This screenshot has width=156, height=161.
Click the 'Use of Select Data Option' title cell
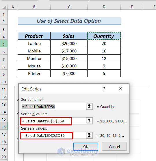coord(69,21)
